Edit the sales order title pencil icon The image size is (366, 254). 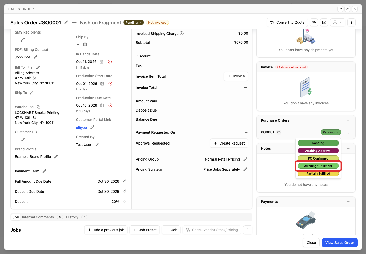(x=66, y=22)
